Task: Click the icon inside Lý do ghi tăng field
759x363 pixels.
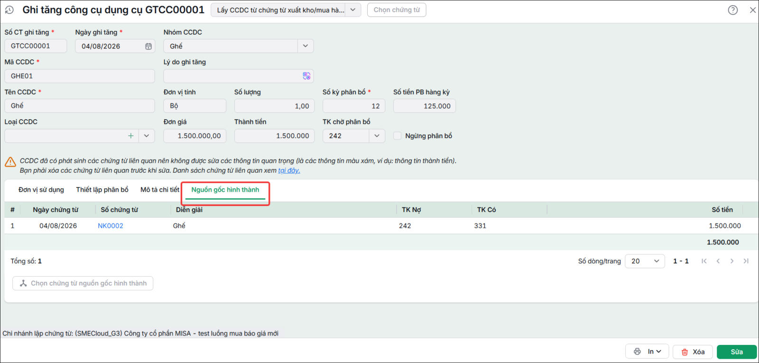Action: click(306, 76)
